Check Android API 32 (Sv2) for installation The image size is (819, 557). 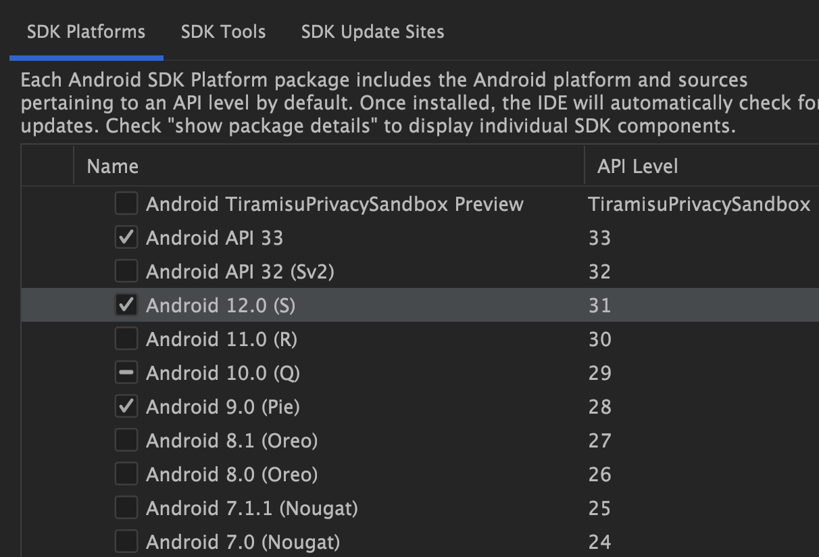click(126, 271)
